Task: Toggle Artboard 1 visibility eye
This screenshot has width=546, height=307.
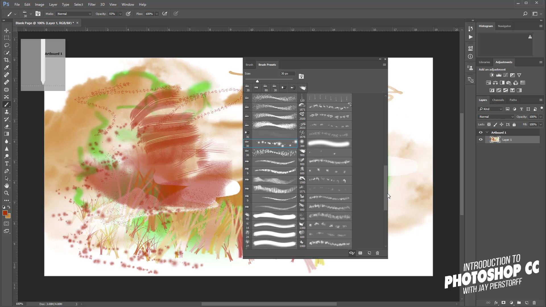Action: click(x=481, y=132)
